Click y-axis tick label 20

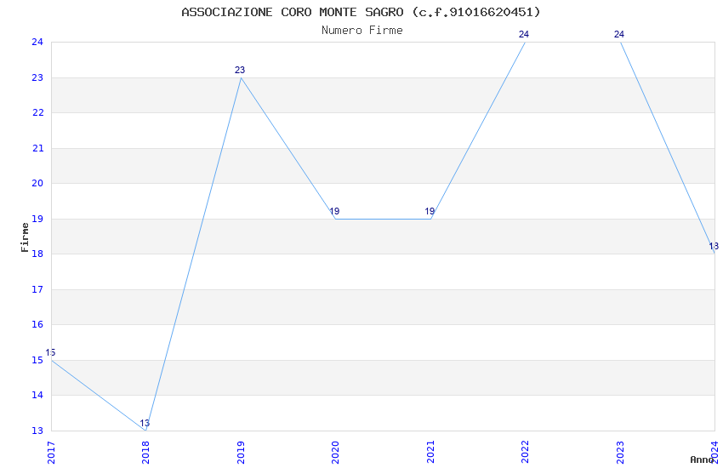point(37,183)
